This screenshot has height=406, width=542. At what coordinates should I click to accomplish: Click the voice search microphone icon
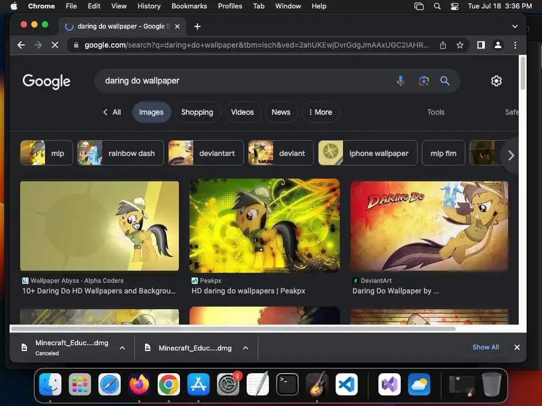coord(400,81)
